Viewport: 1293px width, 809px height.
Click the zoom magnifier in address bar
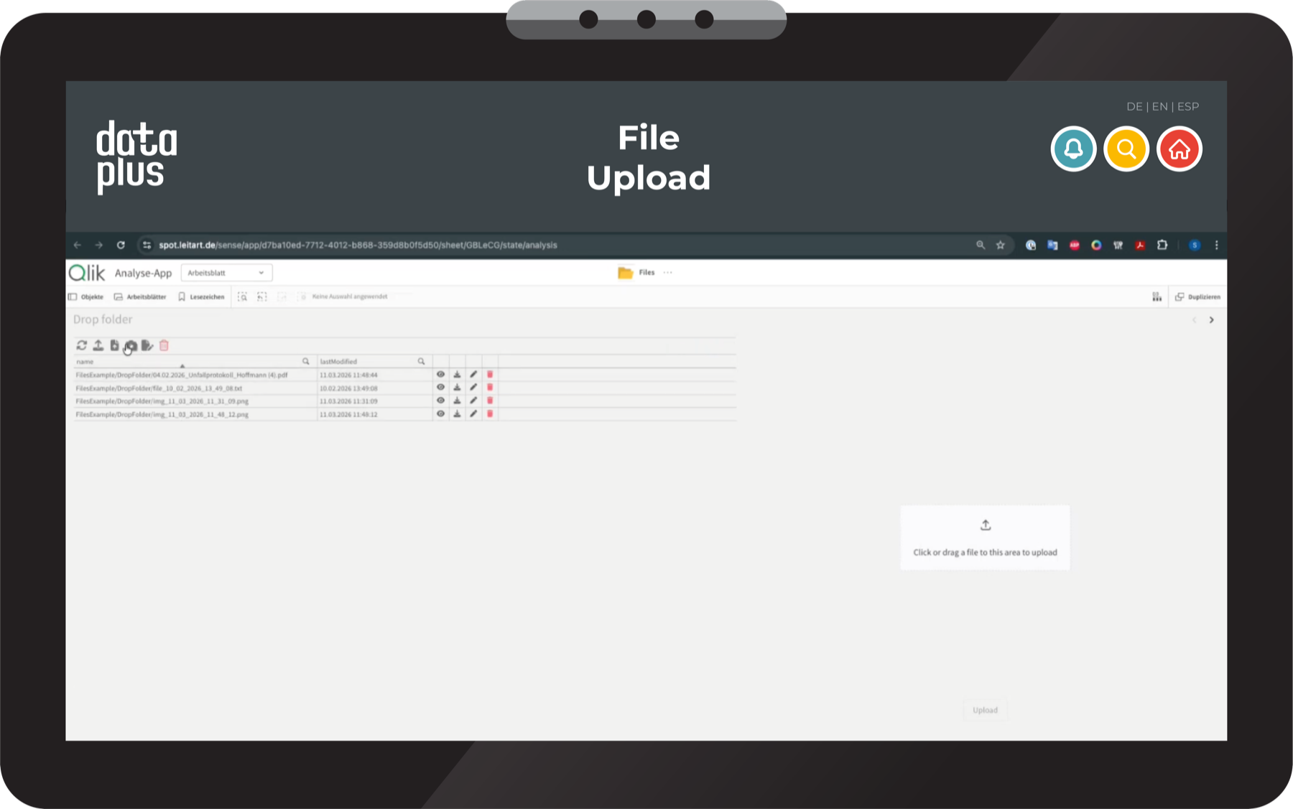[x=981, y=245]
